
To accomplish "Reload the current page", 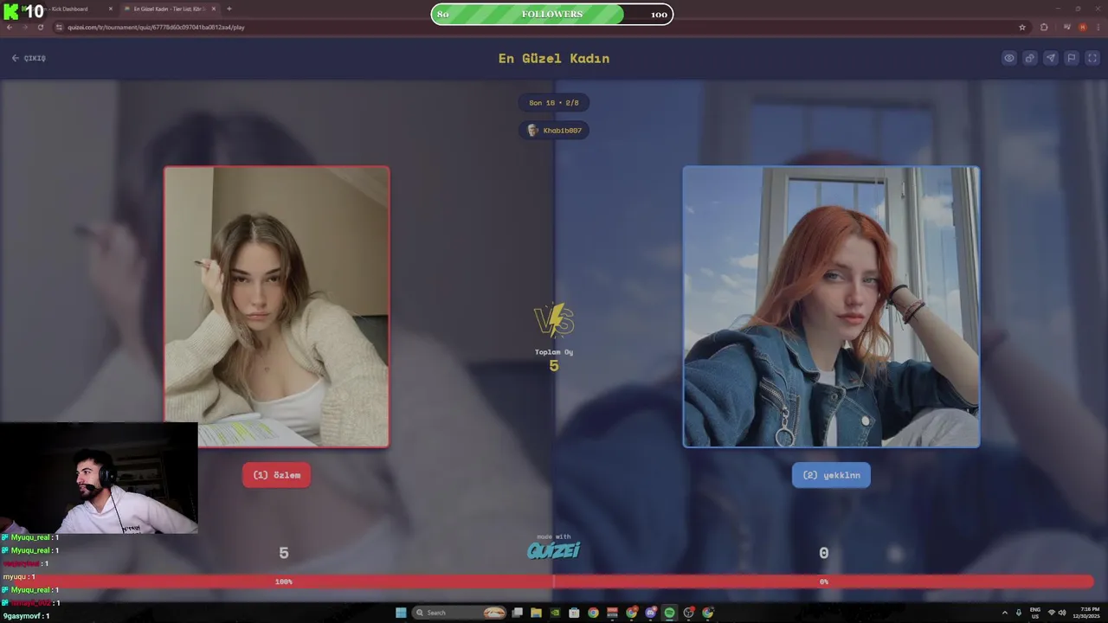I will click(40, 27).
